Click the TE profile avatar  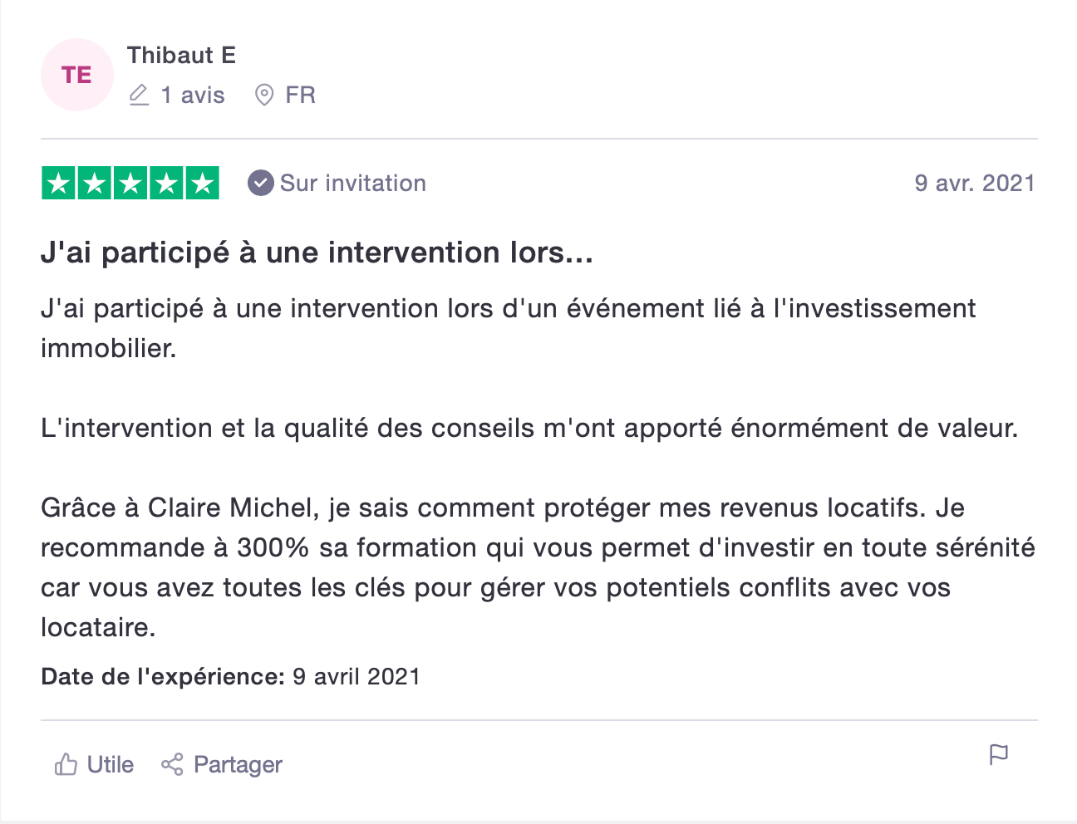tap(76, 75)
